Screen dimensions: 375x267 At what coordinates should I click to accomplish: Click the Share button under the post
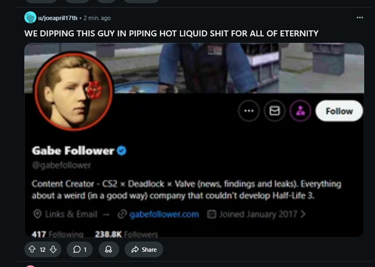click(144, 250)
